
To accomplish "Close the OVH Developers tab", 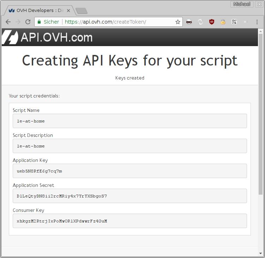I will point(68,11).
